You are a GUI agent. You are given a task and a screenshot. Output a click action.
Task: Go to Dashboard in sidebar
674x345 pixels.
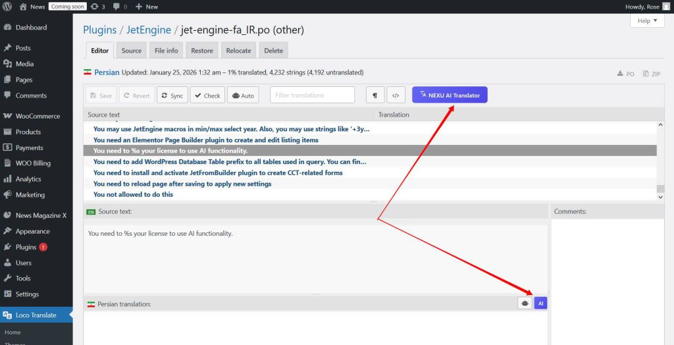[x=31, y=27]
